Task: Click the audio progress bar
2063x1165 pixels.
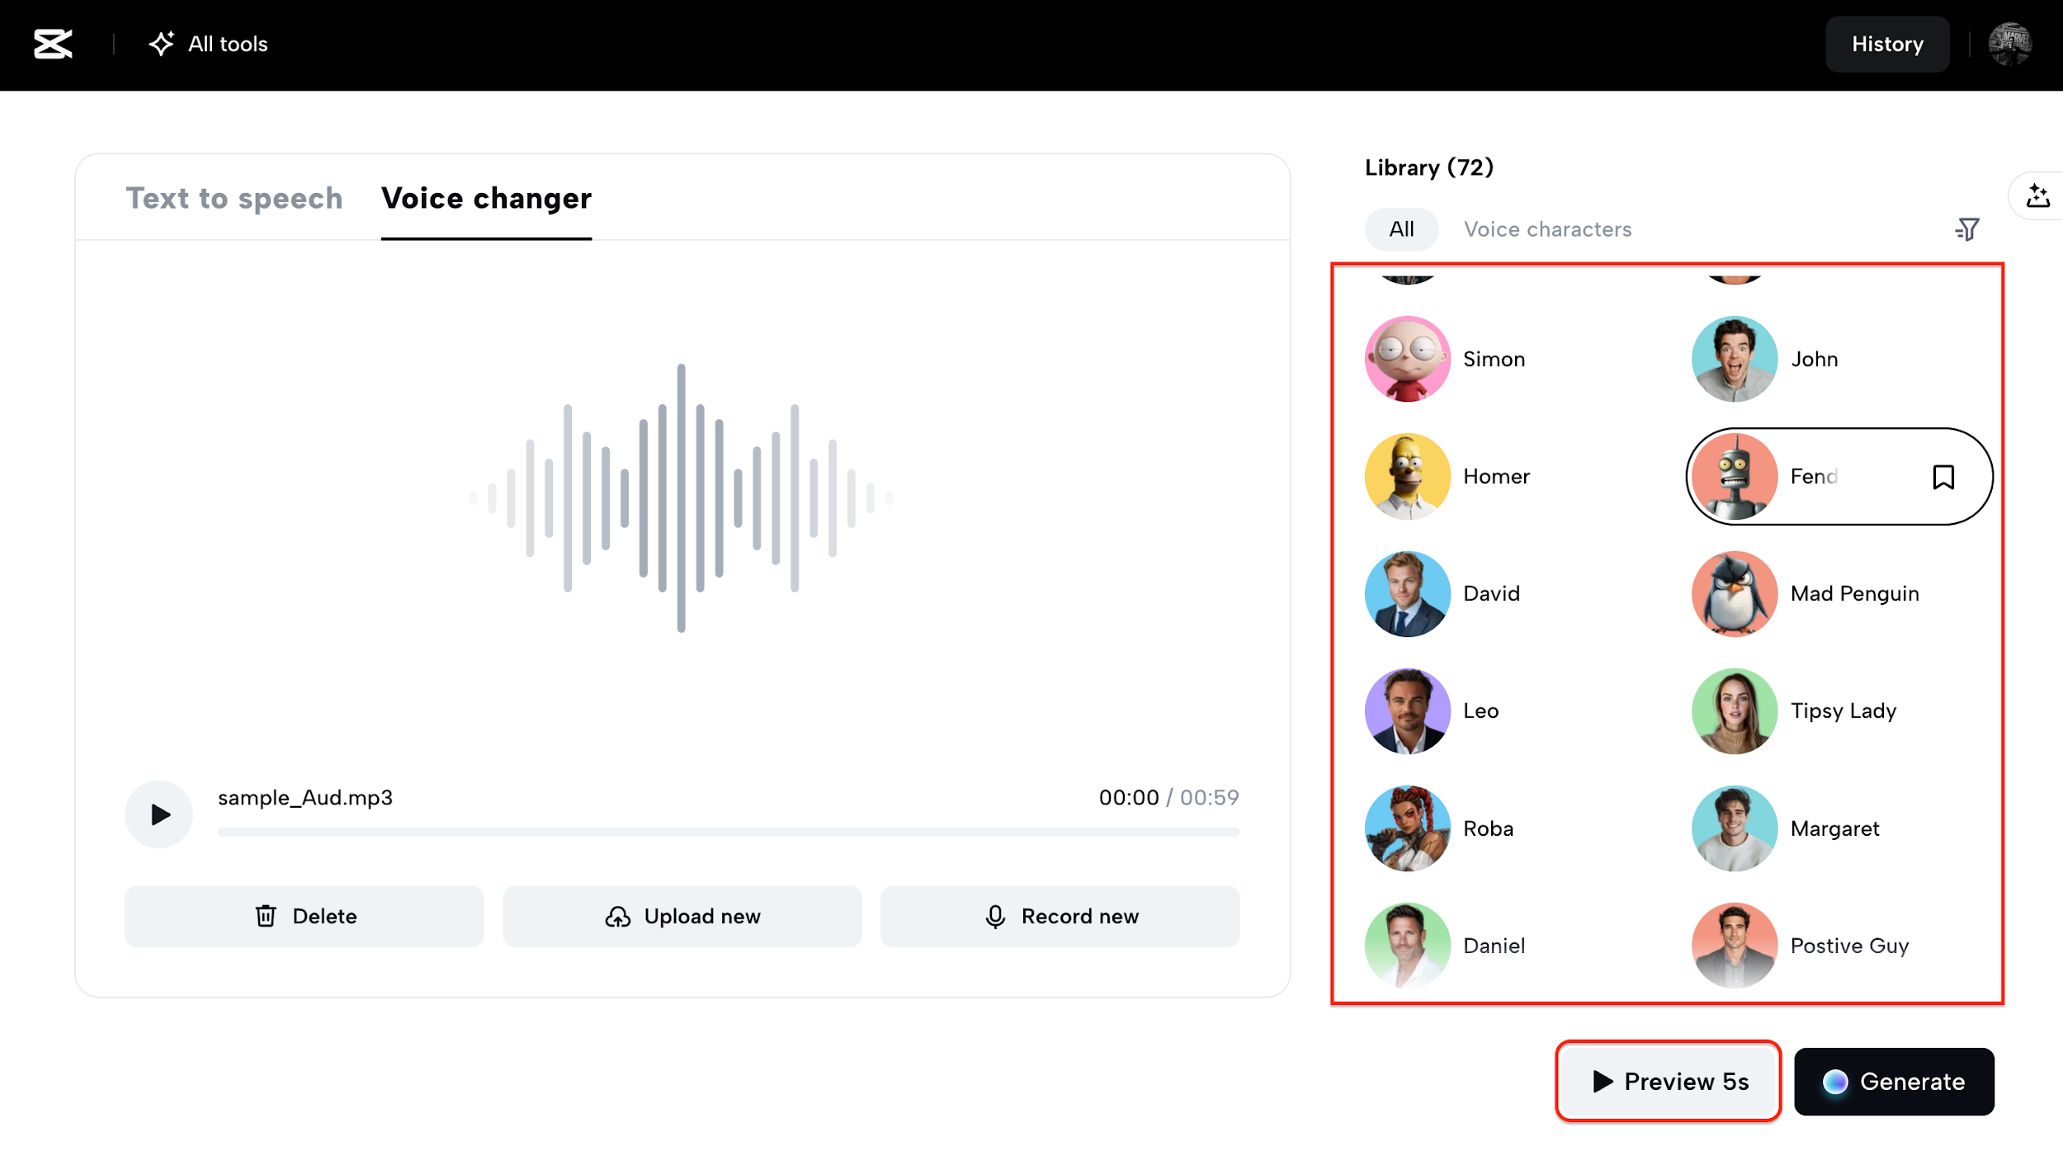Action: pos(728,832)
